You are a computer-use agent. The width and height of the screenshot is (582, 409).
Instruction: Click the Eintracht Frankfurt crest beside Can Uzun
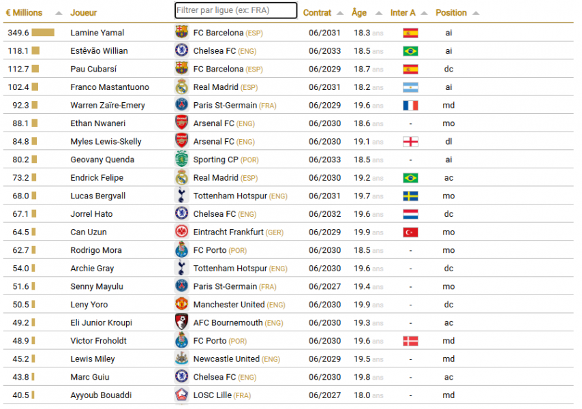[x=181, y=232]
